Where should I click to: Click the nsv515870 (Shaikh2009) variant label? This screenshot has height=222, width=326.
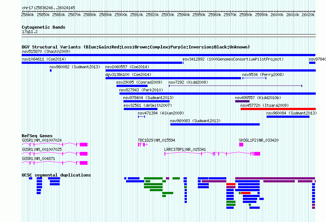(x=46, y=51)
